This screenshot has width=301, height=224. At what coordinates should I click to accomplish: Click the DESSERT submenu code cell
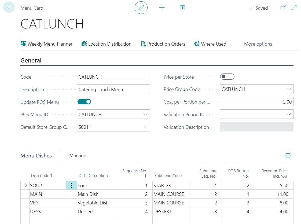point(171,211)
